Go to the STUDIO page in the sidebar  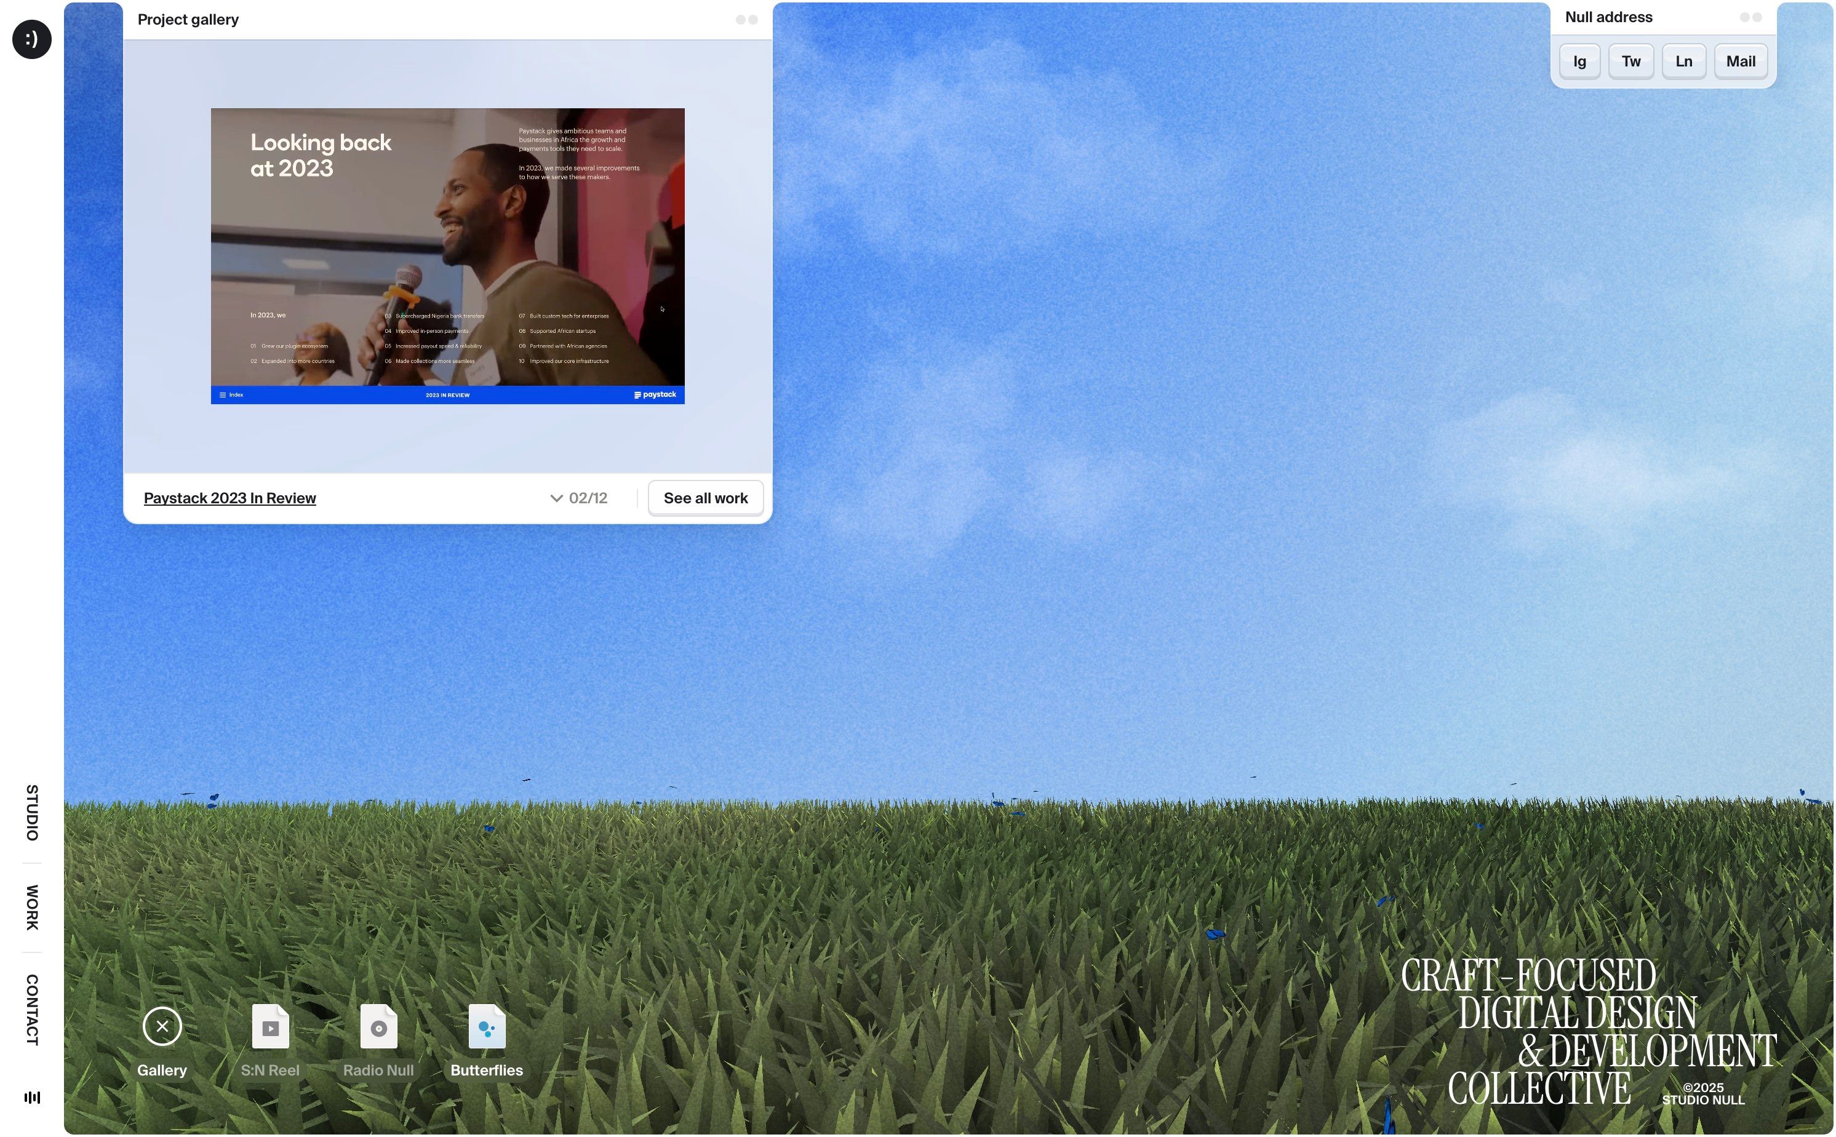click(31, 812)
